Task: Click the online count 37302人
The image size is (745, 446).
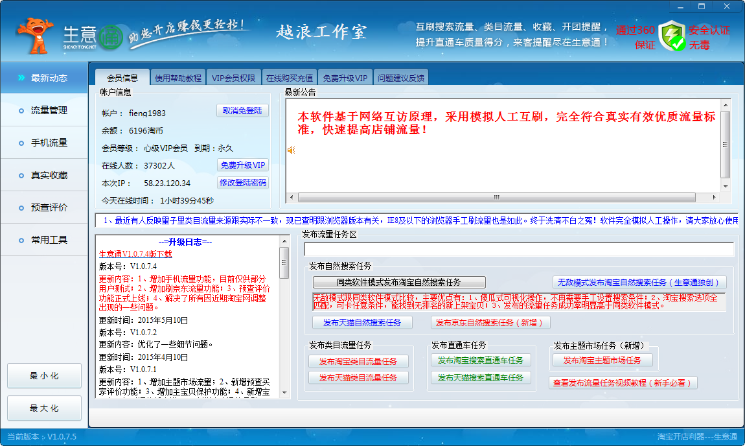Action: 159,165
